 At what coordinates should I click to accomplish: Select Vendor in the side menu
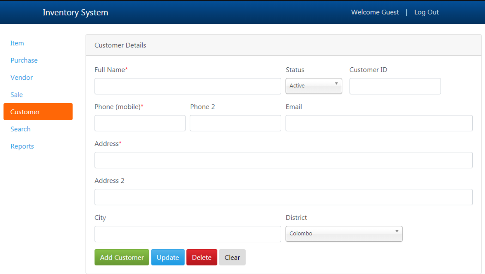22,78
